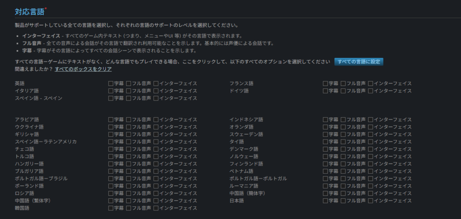Select インターフェイス for ドイツ語
The image size is (461, 219).
coord(371,91)
